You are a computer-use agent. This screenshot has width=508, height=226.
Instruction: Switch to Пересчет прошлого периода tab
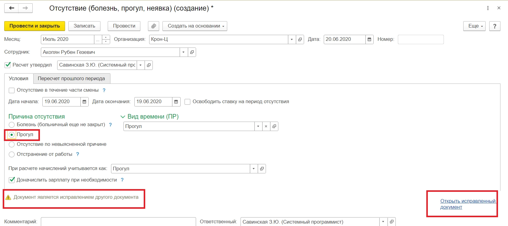click(71, 79)
